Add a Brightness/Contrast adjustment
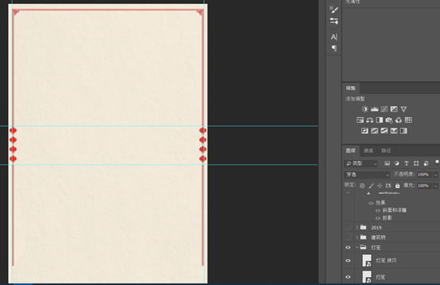This screenshot has width=440, height=285. click(x=365, y=109)
